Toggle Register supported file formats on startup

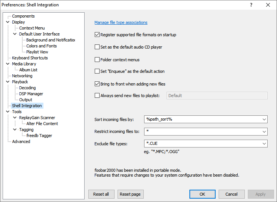[97, 35]
